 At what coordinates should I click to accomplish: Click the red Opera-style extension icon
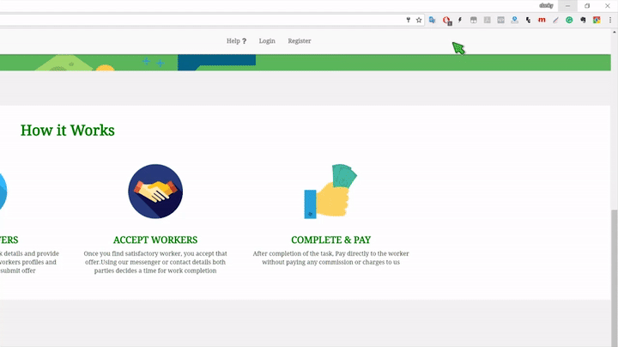[x=446, y=20]
